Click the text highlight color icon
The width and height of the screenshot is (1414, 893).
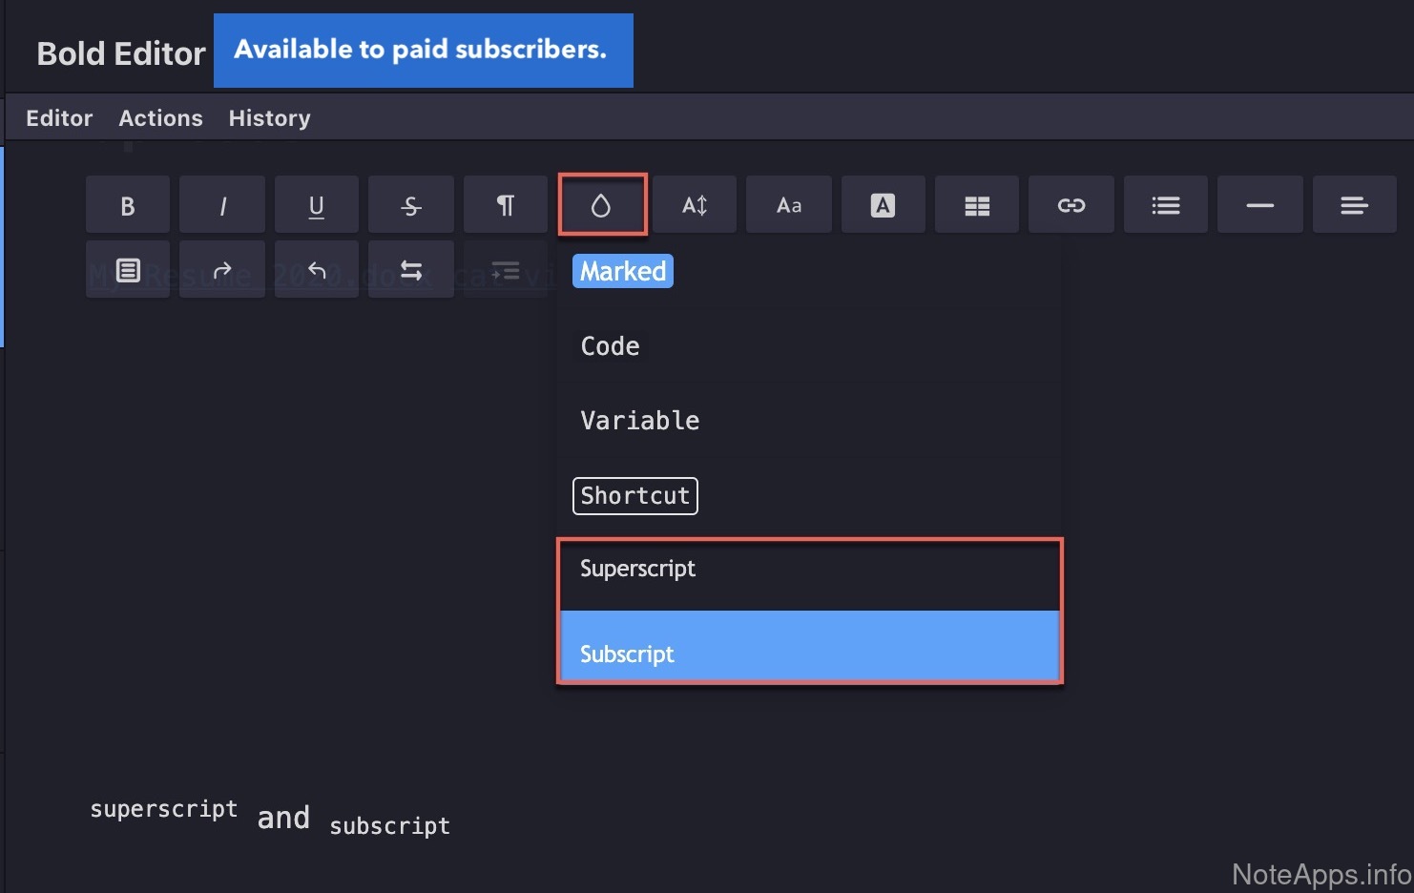pyautogui.click(x=883, y=205)
